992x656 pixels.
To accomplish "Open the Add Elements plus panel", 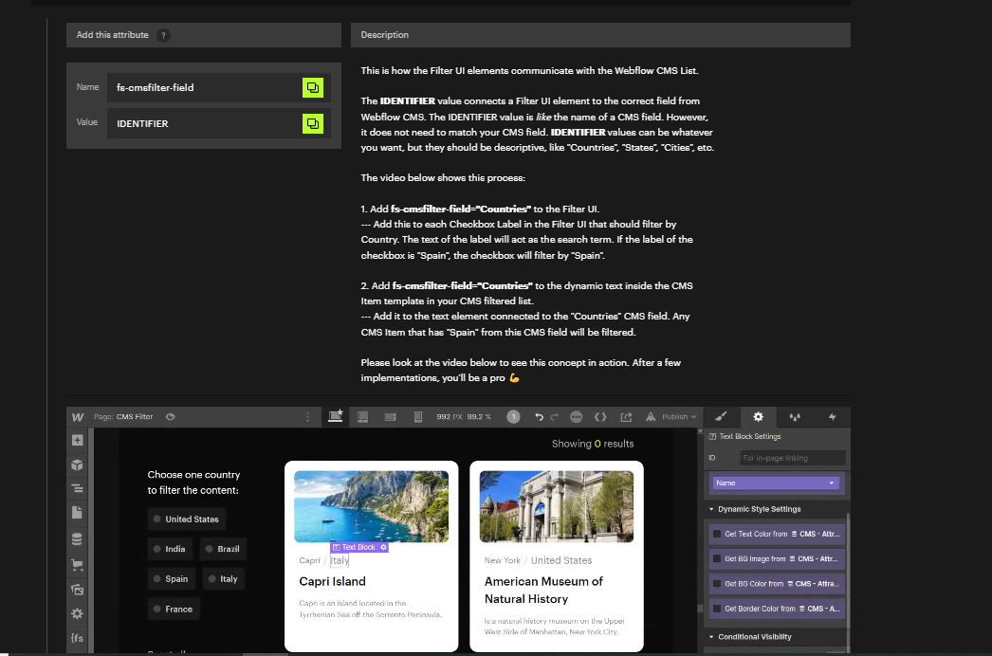I will (x=77, y=440).
